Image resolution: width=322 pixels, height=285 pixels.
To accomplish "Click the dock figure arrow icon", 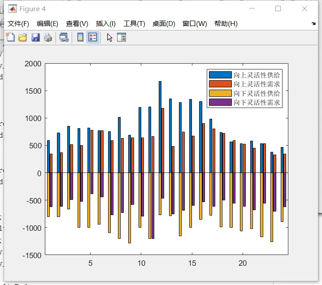I will pyautogui.click(x=313, y=23).
